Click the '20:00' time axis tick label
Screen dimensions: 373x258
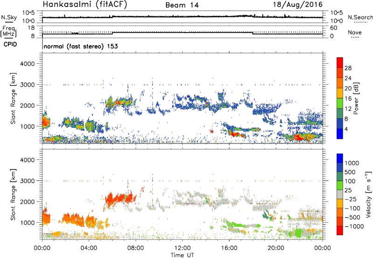[x=276, y=248]
